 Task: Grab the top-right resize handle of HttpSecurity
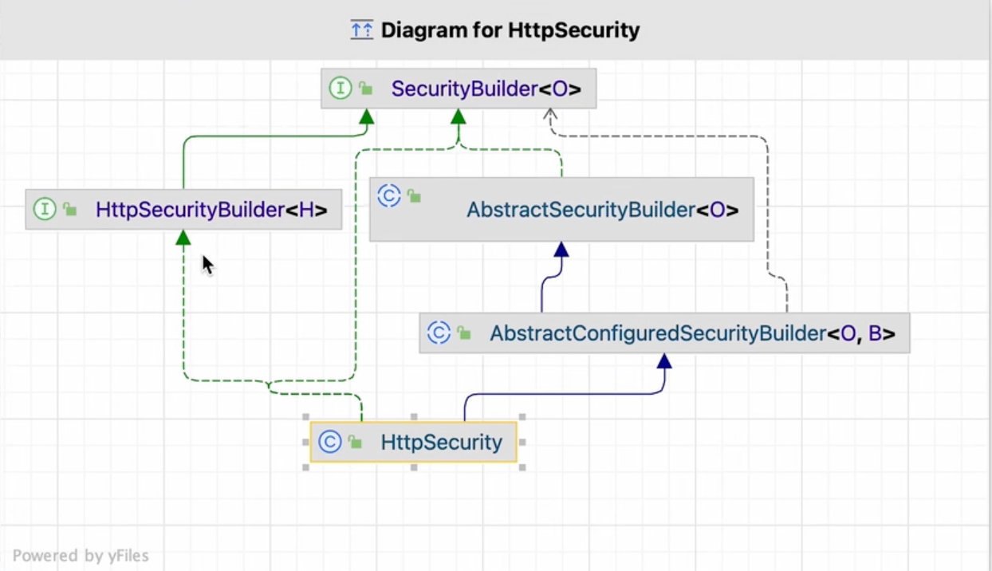[x=522, y=417]
